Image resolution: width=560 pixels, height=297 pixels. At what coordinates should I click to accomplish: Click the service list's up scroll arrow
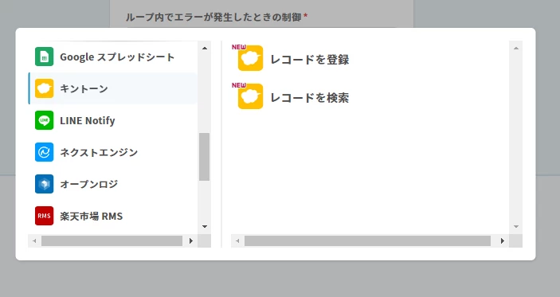[x=205, y=49]
